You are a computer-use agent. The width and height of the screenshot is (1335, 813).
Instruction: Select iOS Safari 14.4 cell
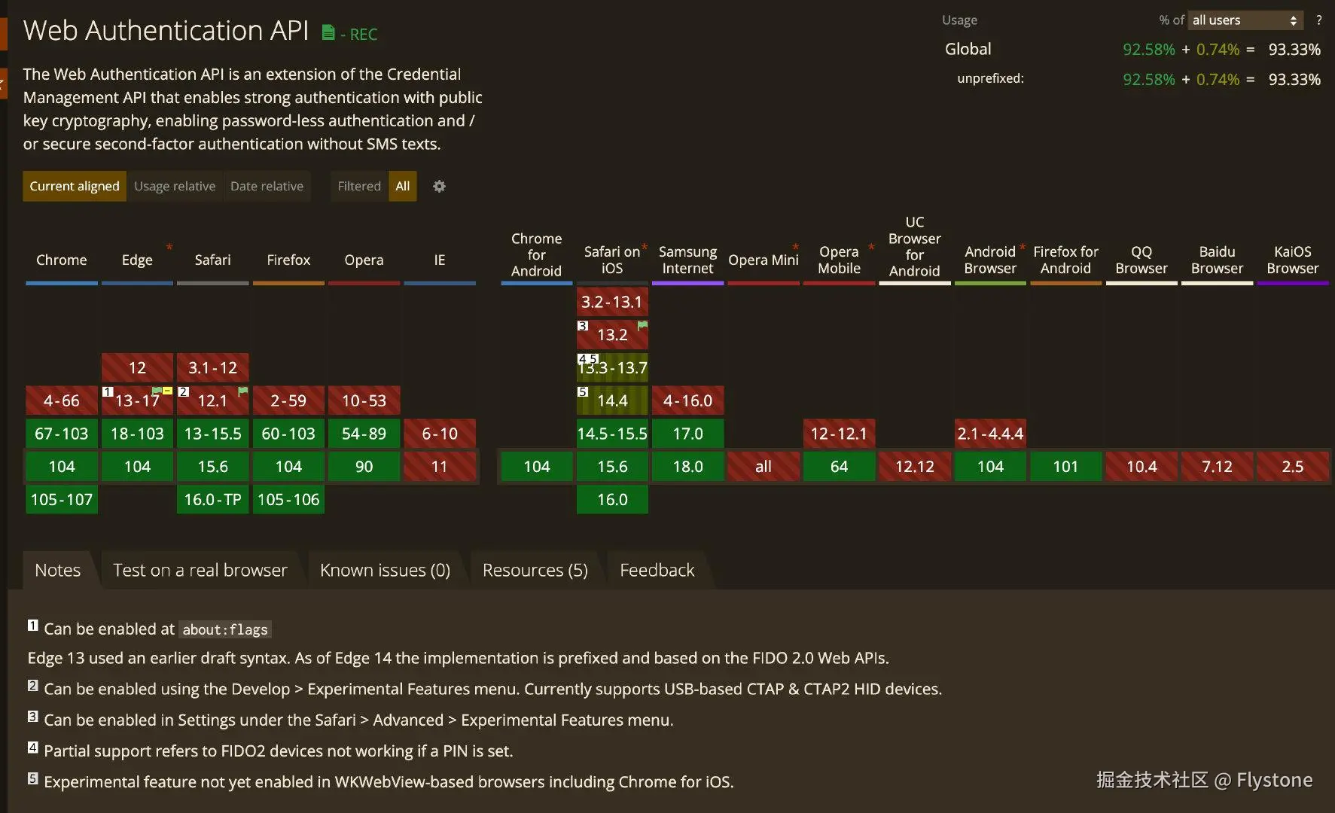(612, 400)
